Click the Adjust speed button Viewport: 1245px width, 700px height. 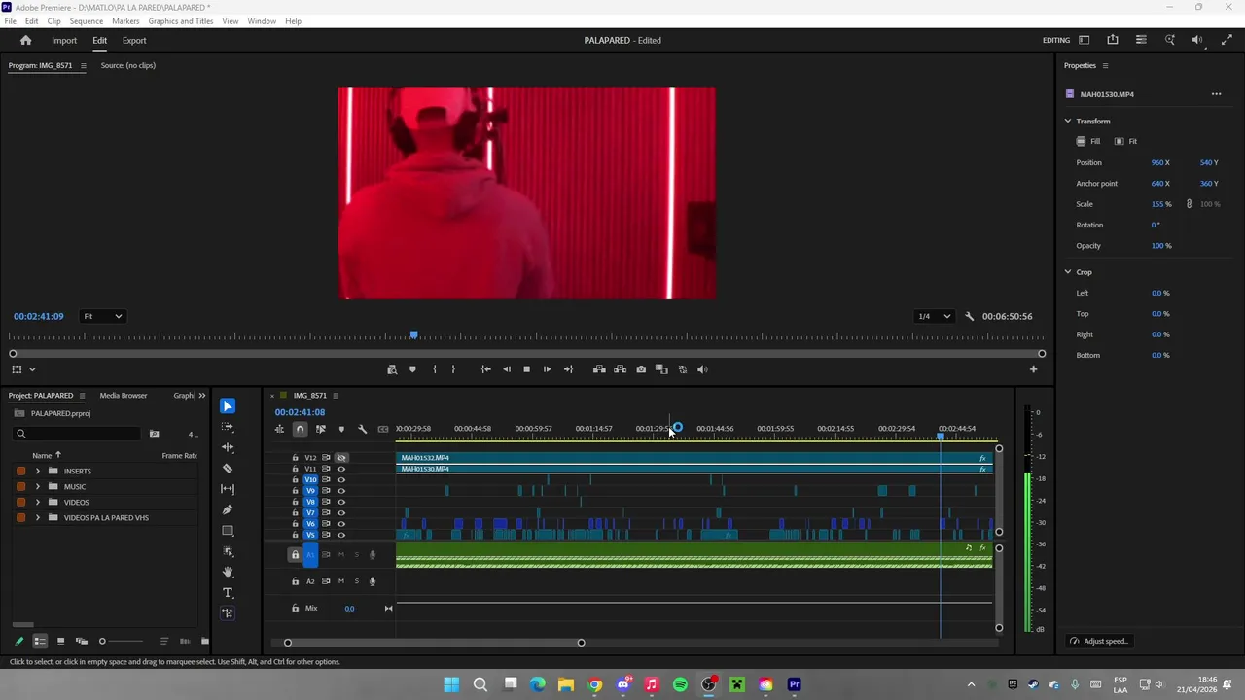click(1099, 642)
